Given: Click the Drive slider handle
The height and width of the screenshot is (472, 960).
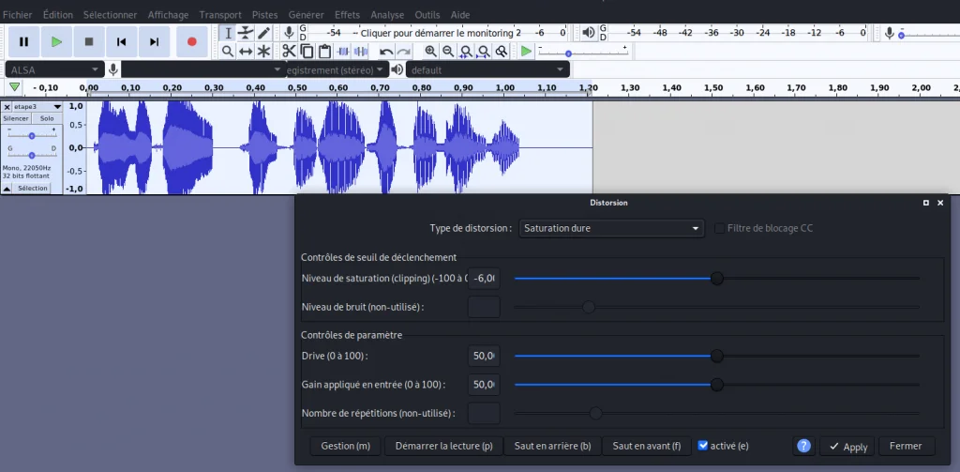Looking at the screenshot, I should [x=717, y=357].
